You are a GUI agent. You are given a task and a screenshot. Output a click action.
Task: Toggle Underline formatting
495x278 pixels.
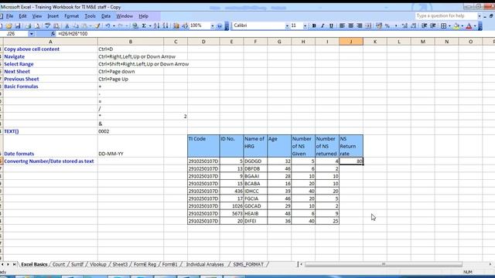[x=331, y=25]
